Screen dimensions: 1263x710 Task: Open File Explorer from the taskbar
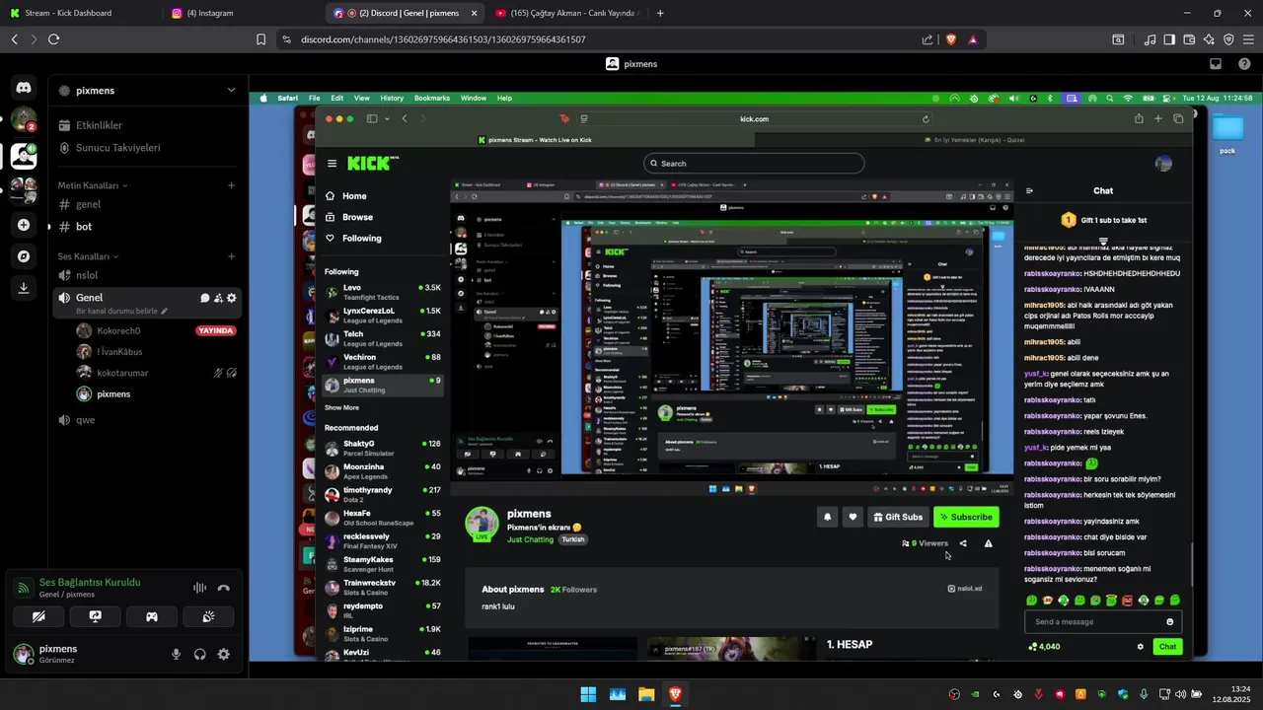point(646,694)
